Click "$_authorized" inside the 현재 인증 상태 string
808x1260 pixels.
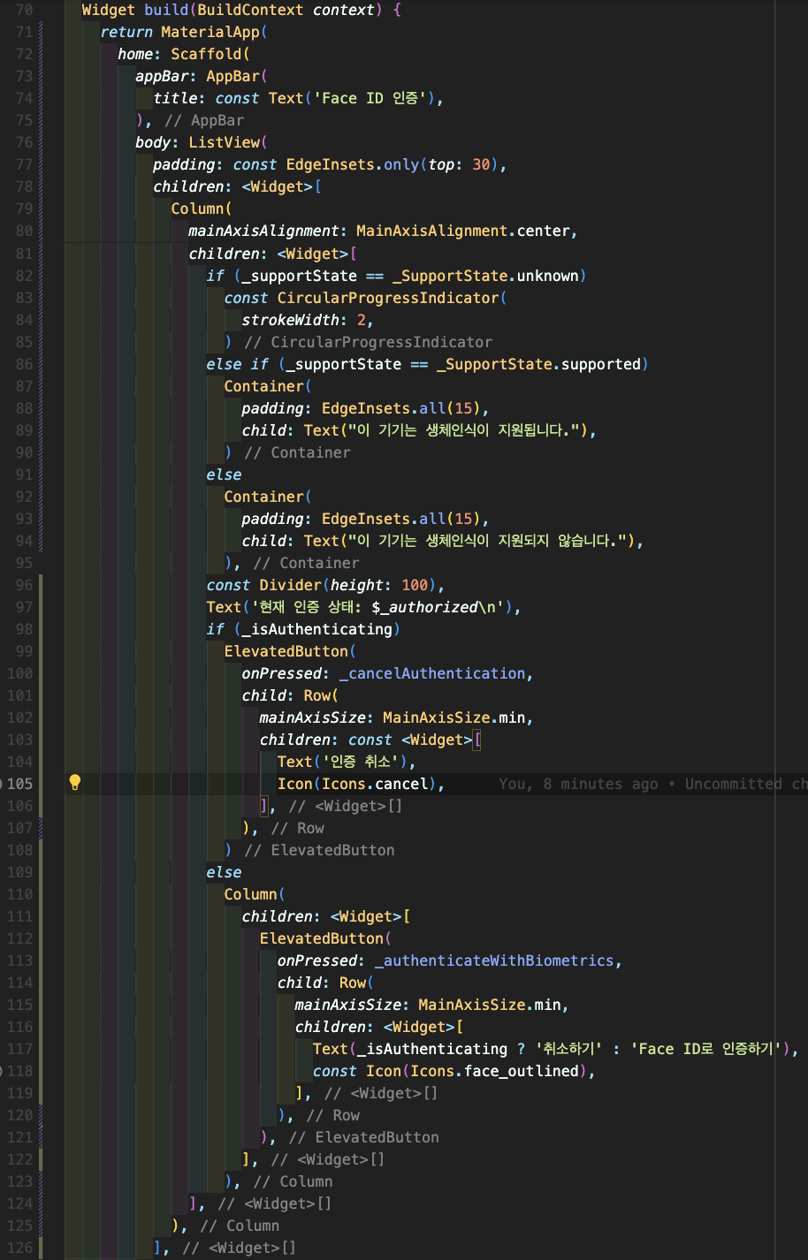click(x=423, y=607)
